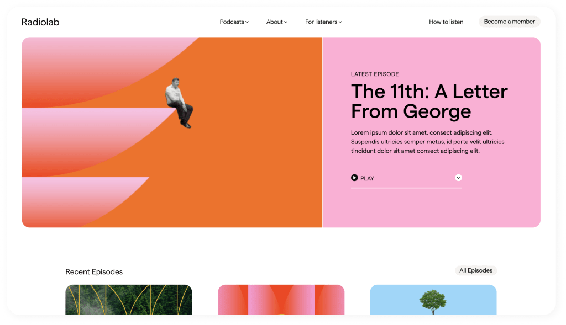Expand the About menu chevron
566x325 pixels.
[286, 22]
